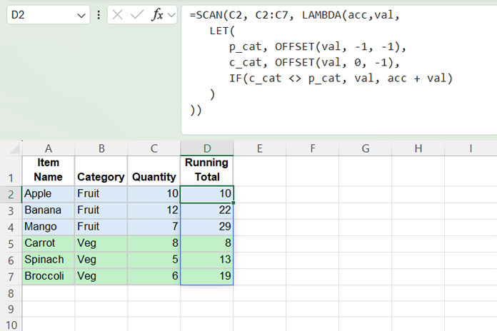Click running total cell showing 22

[x=207, y=210]
